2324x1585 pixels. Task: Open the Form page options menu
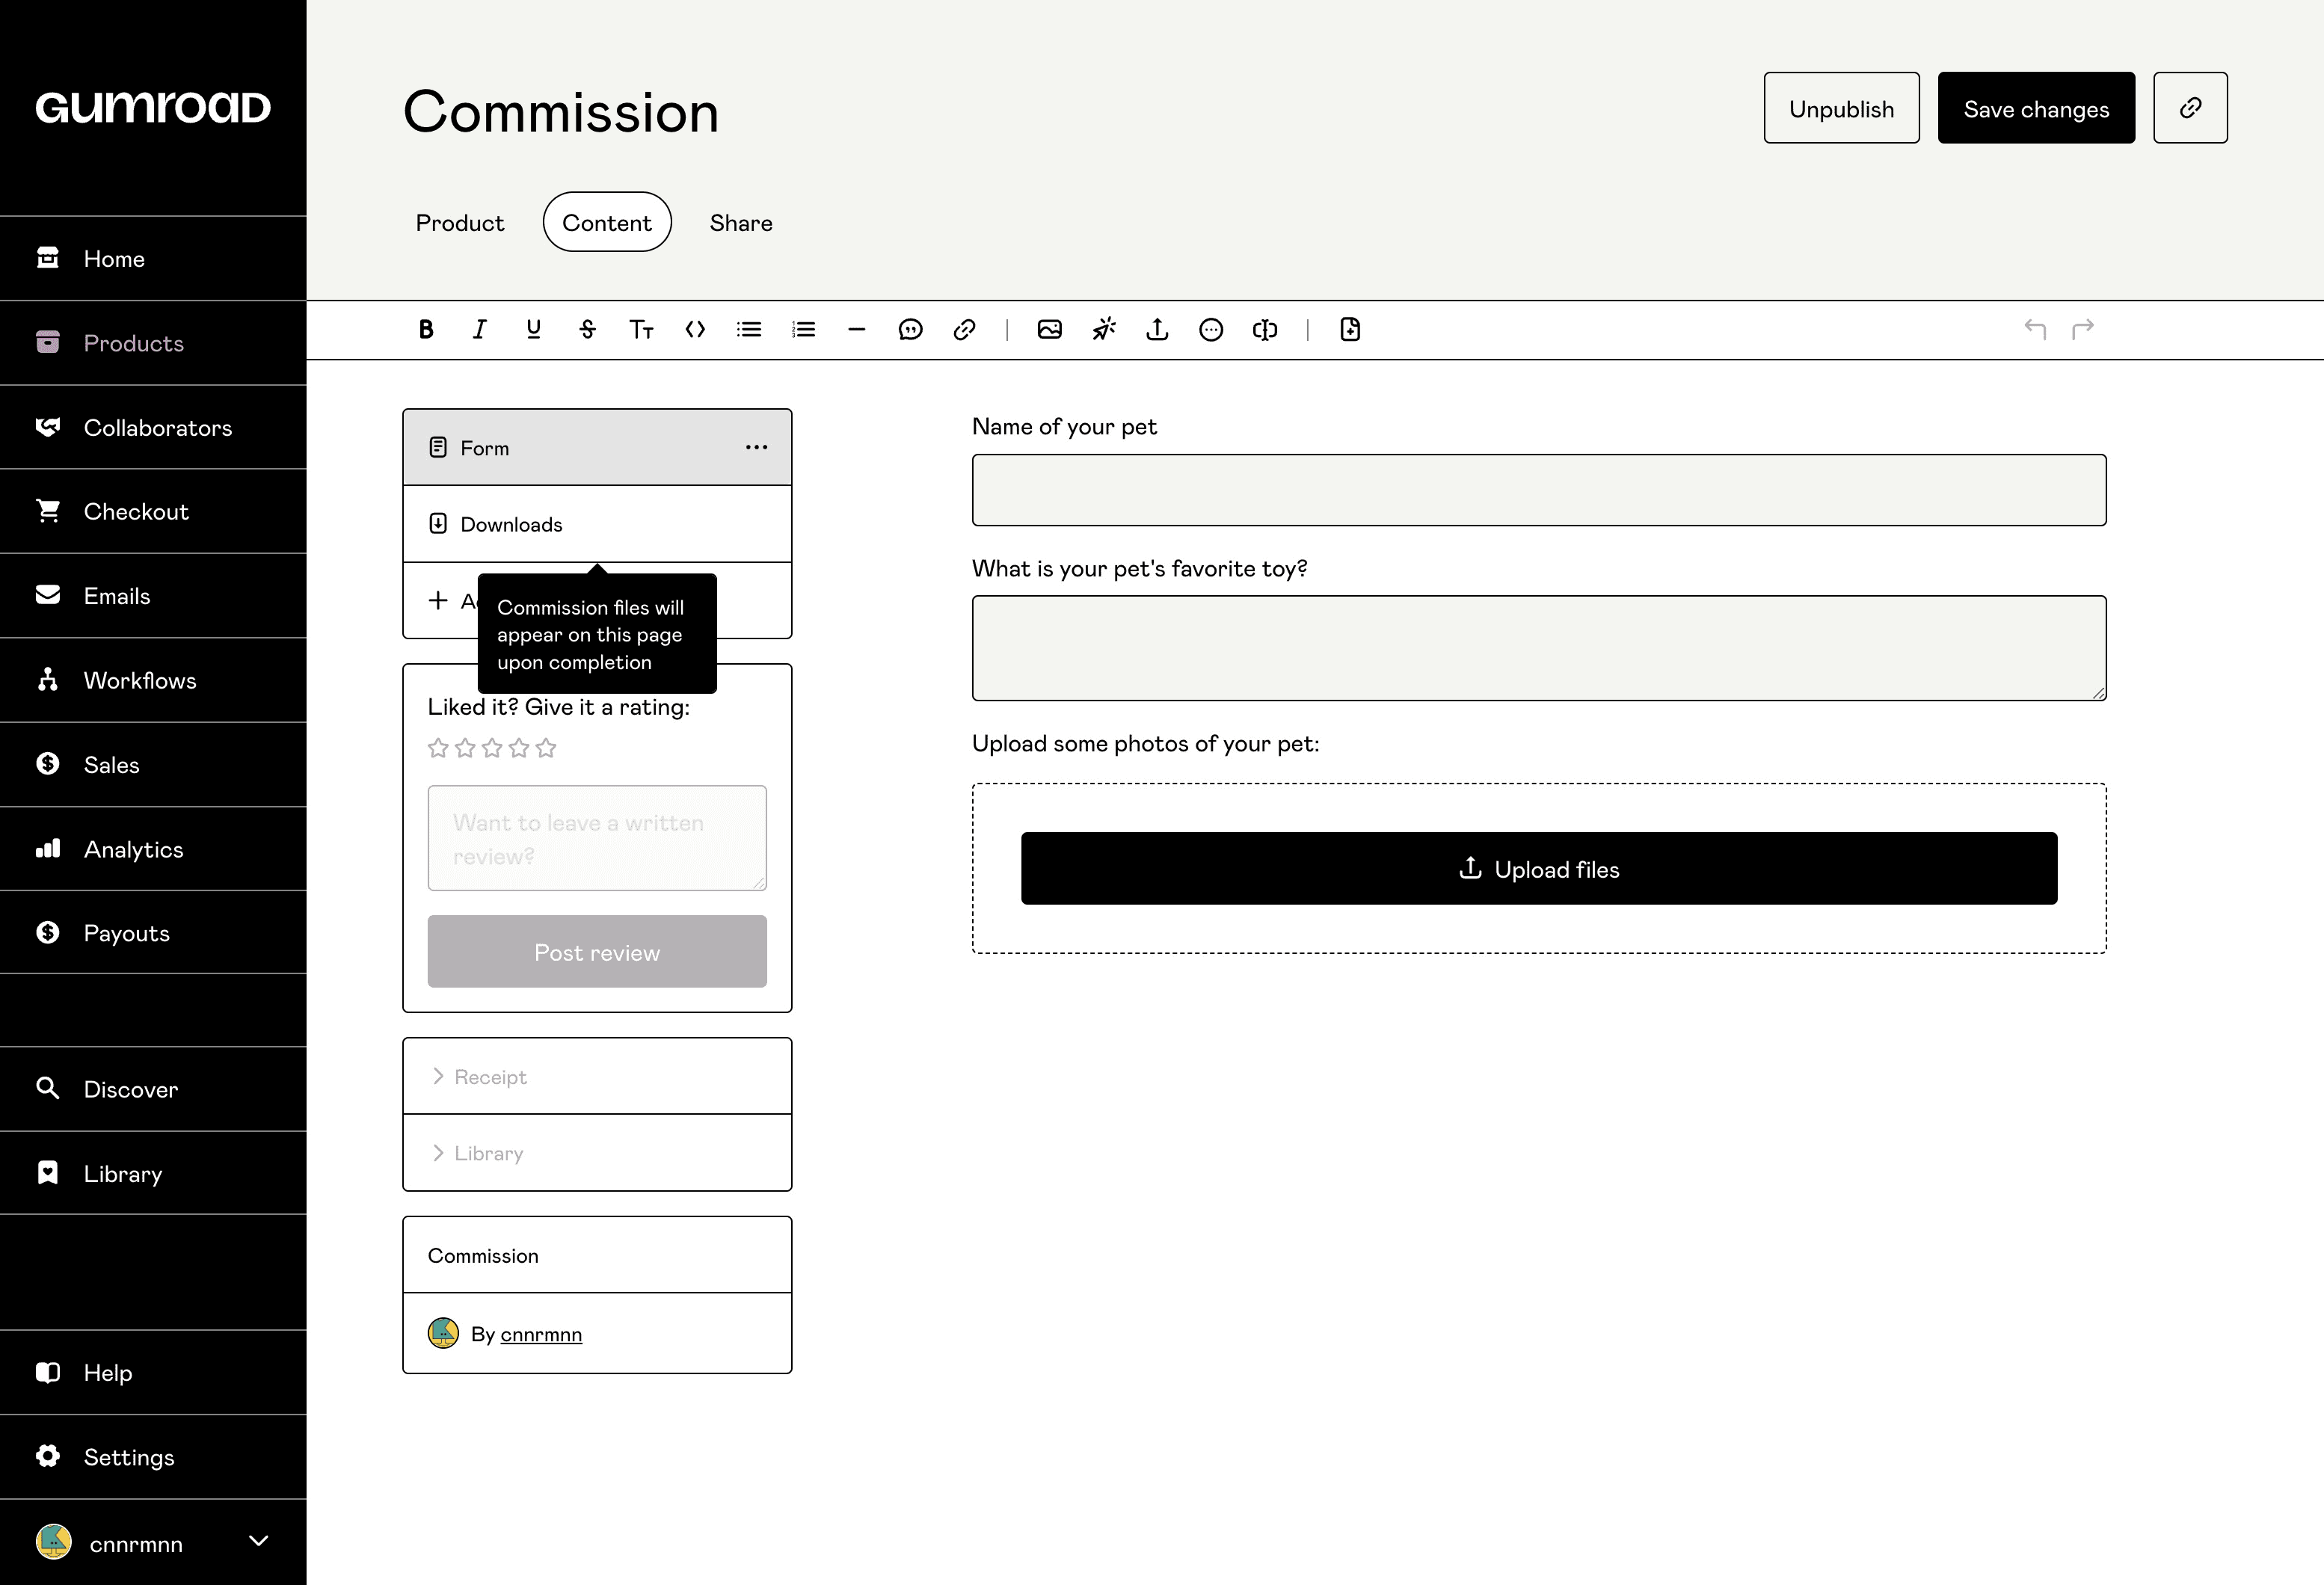(x=756, y=447)
